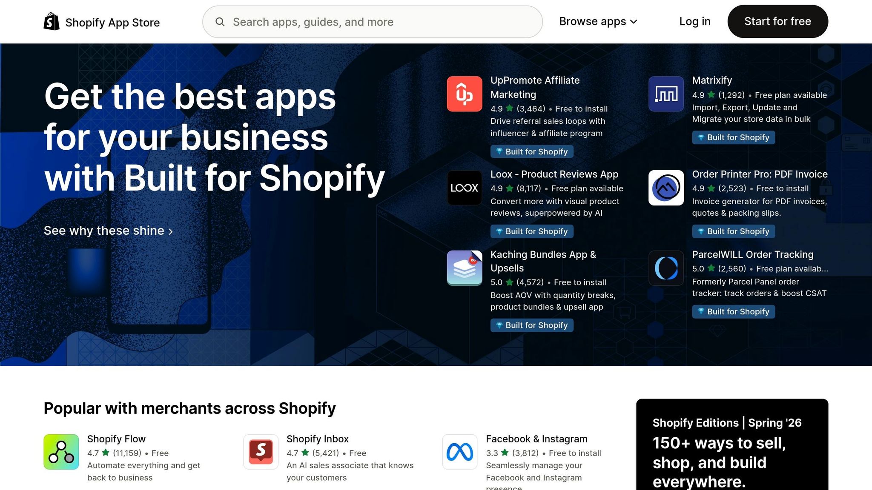Viewport: 872px width, 490px height.
Task: Open the UpPromote Affiliate Marketing app icon
Action: [x=465, y=94]
